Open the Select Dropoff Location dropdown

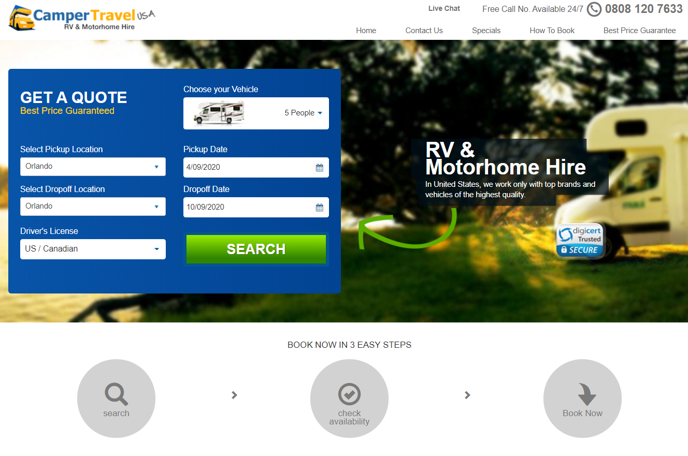93,207
